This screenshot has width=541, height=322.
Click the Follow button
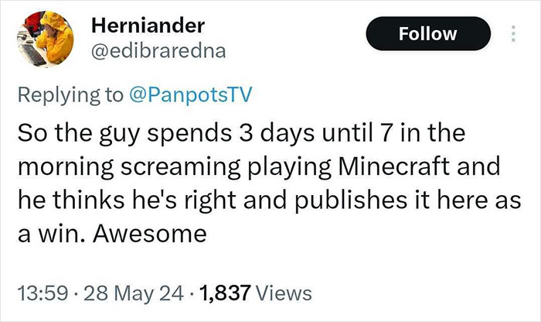[x=428, y=33]
